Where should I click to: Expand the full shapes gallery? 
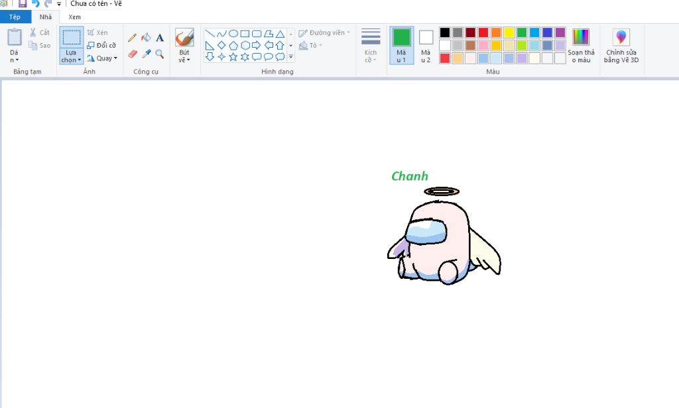(x=291, y=57)
